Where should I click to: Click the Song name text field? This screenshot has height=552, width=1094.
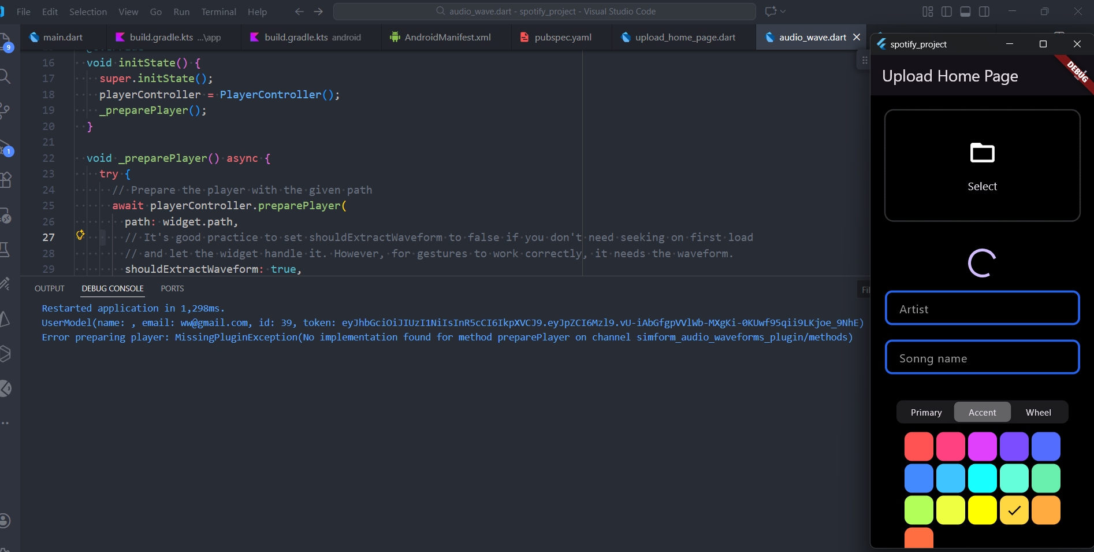pos(982,358)
